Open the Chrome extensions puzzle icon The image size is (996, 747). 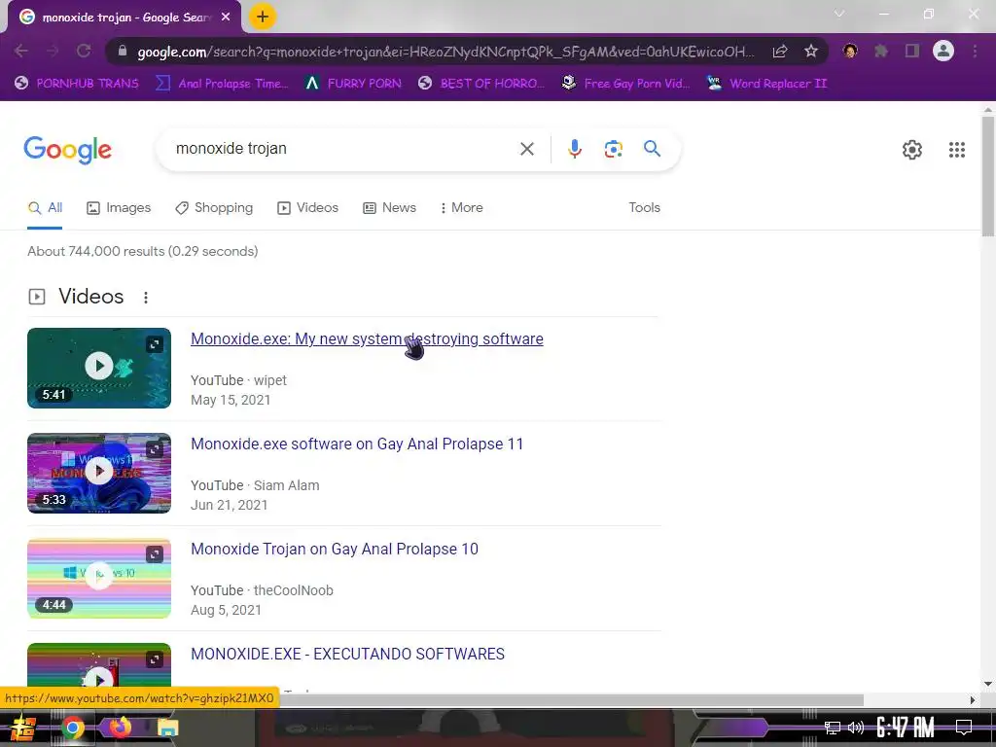881,51
